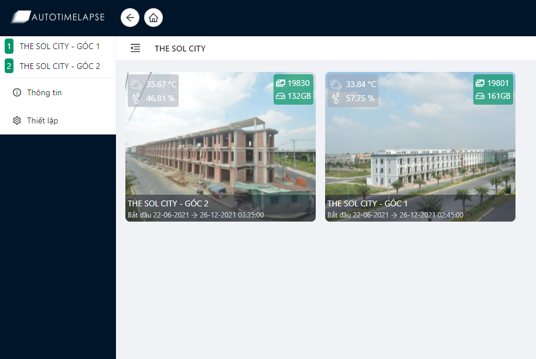Open the GÓC 2 construction camera thumbnail
536x359 pixels.
point(220,147)
